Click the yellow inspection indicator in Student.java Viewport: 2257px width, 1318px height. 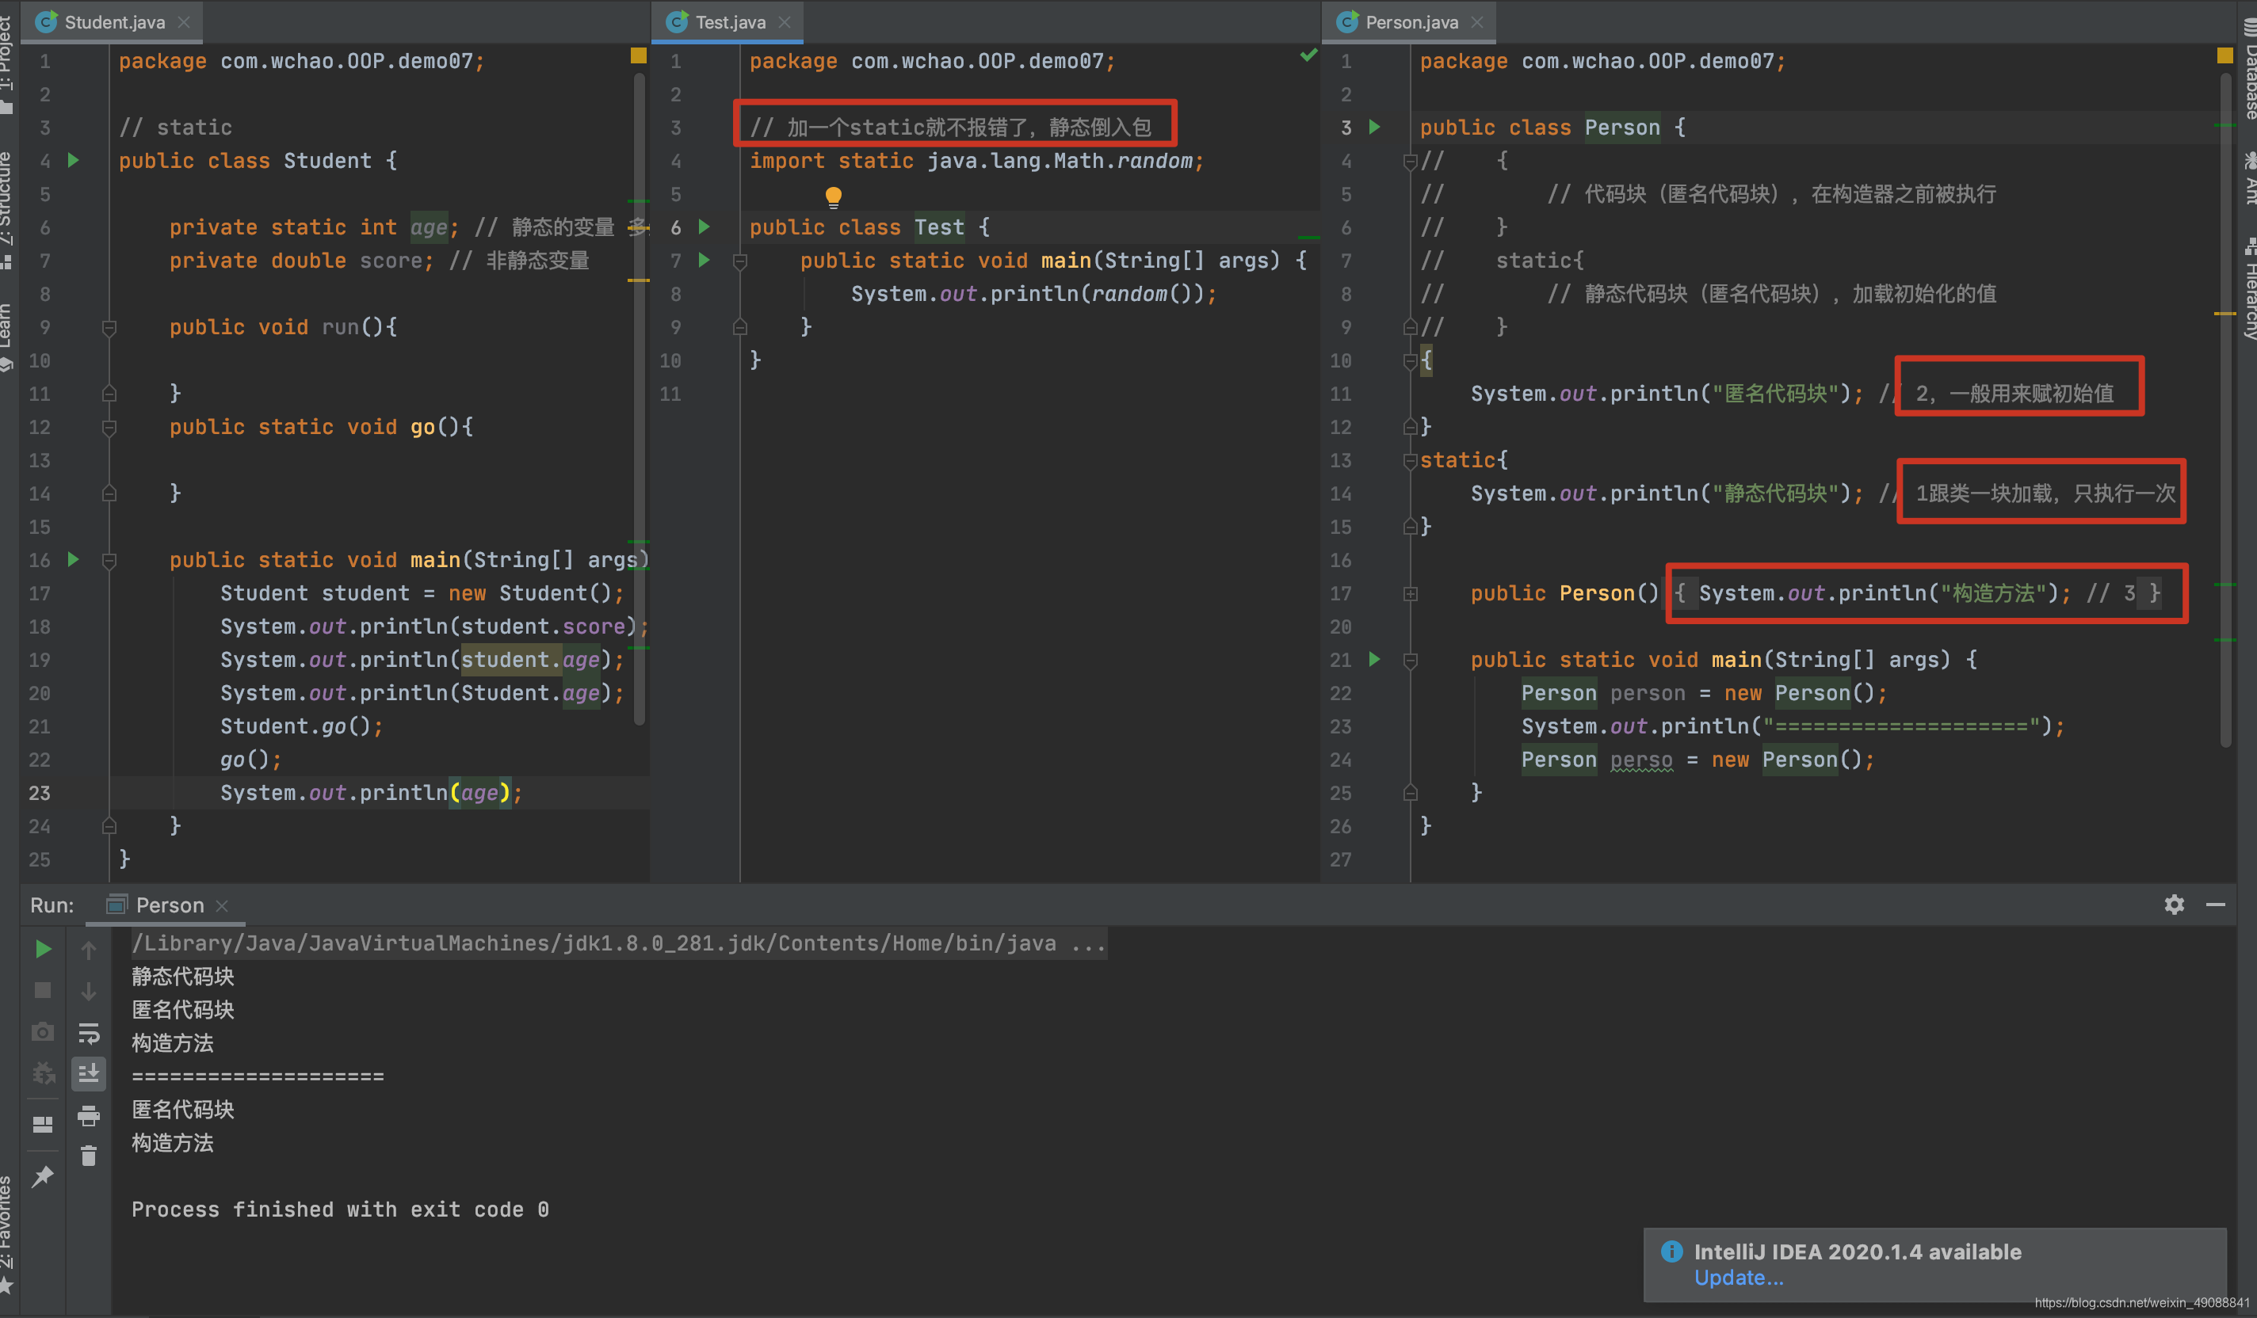[x=638, y=55]
